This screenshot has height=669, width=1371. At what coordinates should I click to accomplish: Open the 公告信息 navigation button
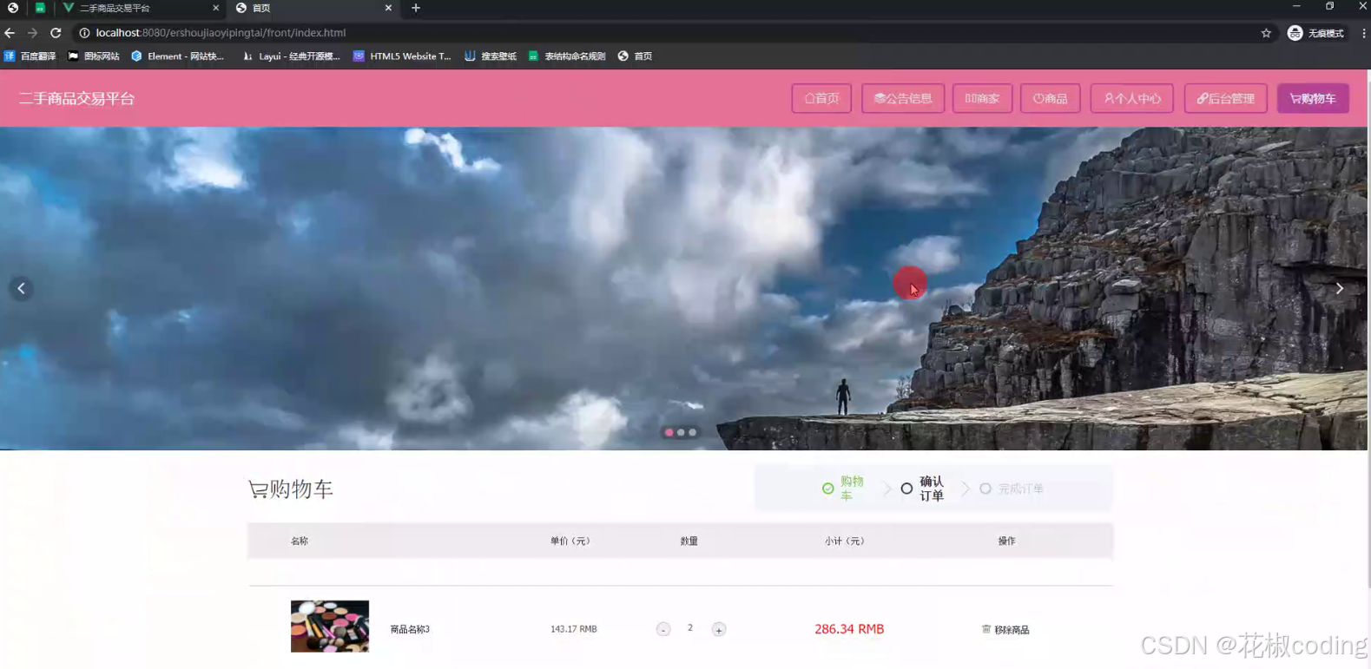pyautogui.click(x=903, y=98)
